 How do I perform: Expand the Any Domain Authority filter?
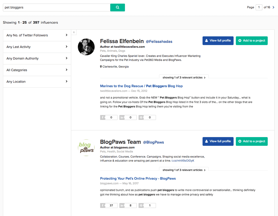click(x=37, y=58)
